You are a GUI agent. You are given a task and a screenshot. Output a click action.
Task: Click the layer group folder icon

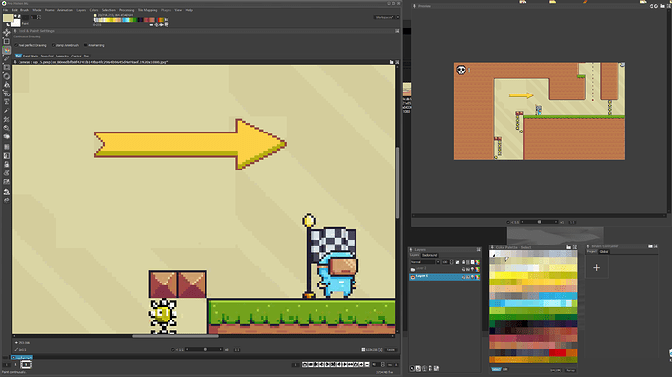[413, 269]
